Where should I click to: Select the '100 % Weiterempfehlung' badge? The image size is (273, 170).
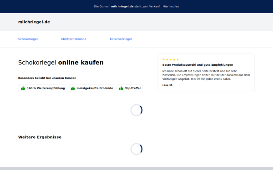click(42, 88)
